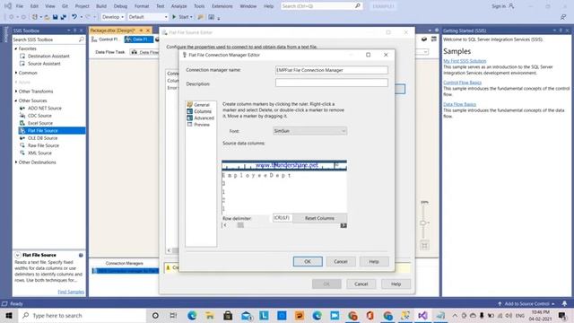Click Cancel in Flat File Connection Manager Editor

(x=341, y=261)
